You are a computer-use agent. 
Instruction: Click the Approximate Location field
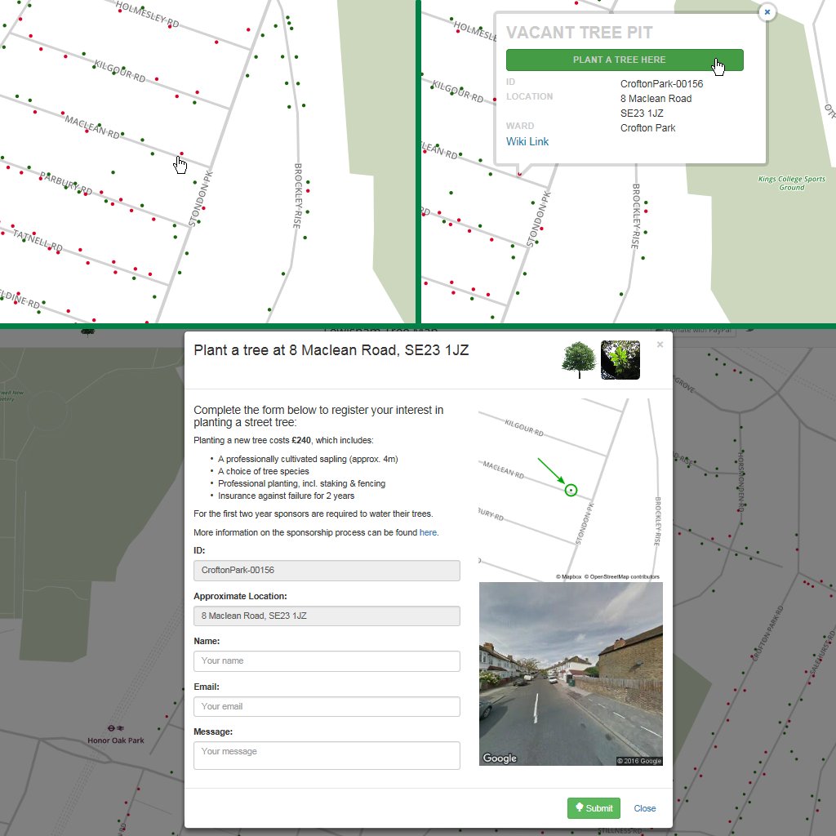327,616
